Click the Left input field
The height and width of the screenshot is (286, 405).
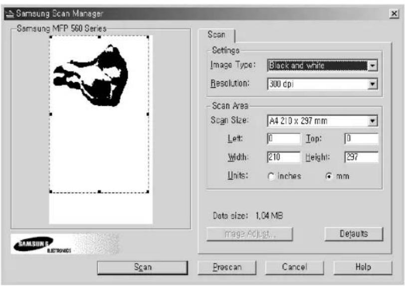(284, 139)
